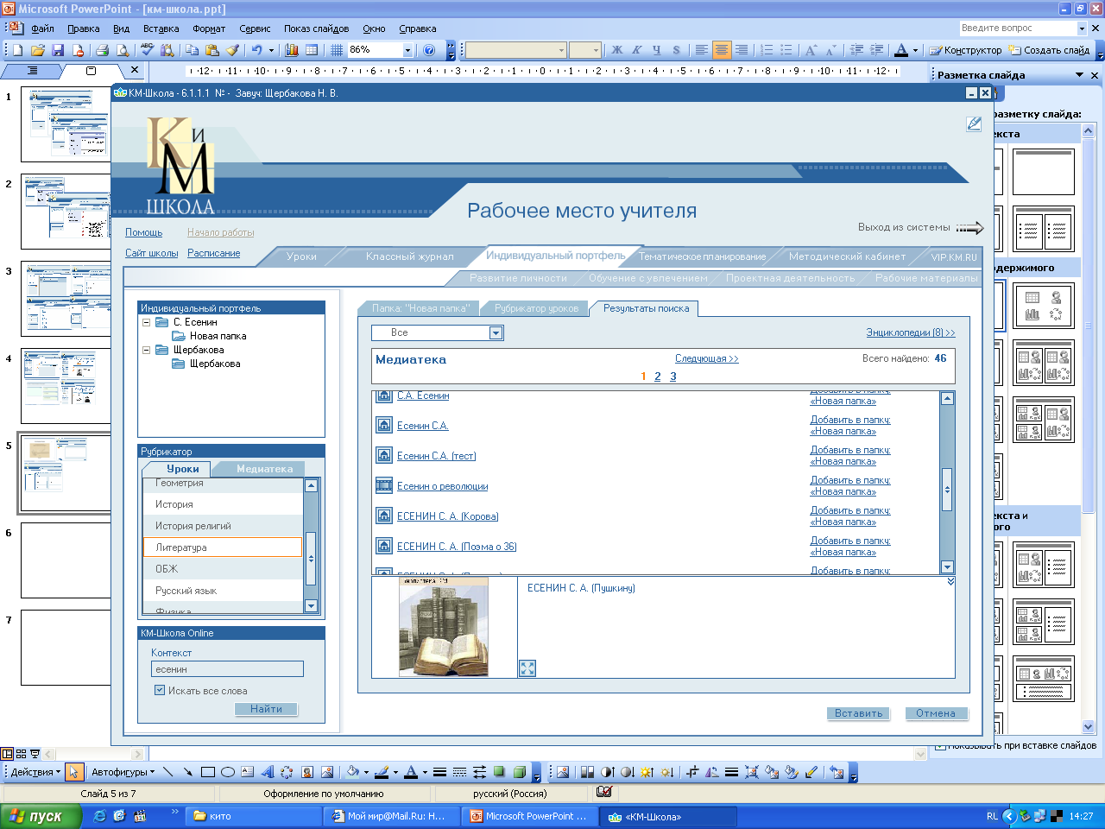Click the Контекст search input field
Screen dimensions: 1105x829
227,669
